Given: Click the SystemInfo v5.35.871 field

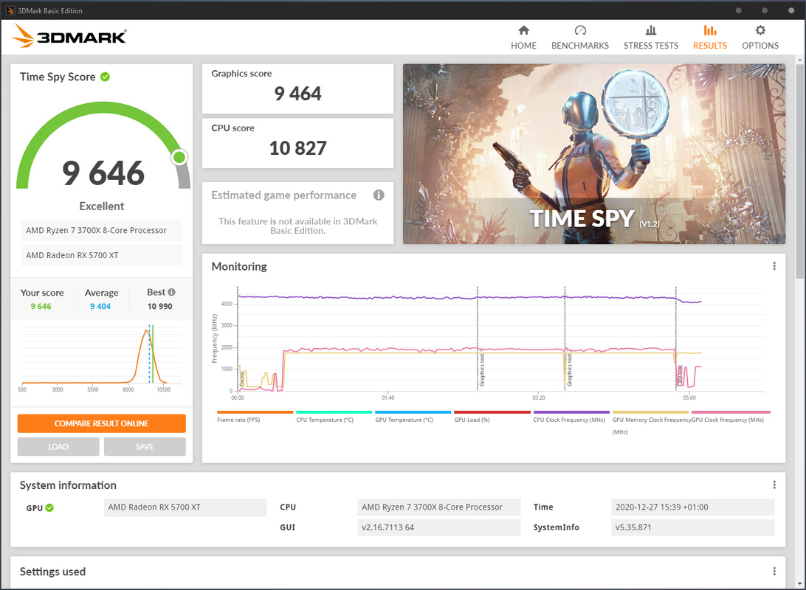Looking at the screenshot, I should [x=692, y=527].
